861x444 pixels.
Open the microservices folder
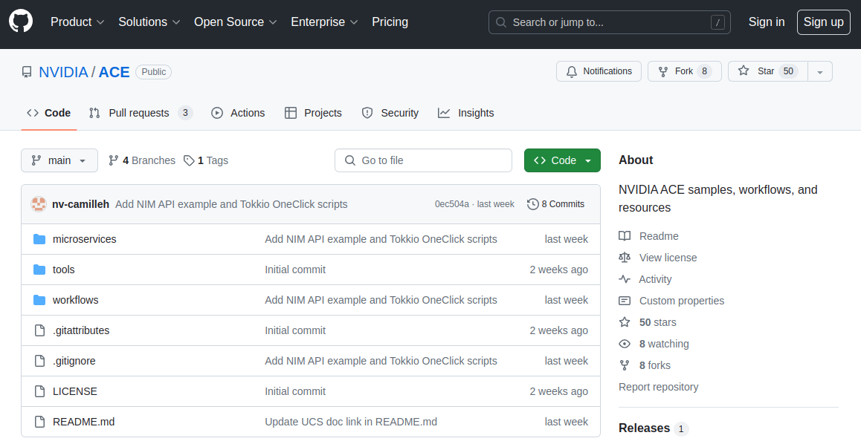pos(85,239)
